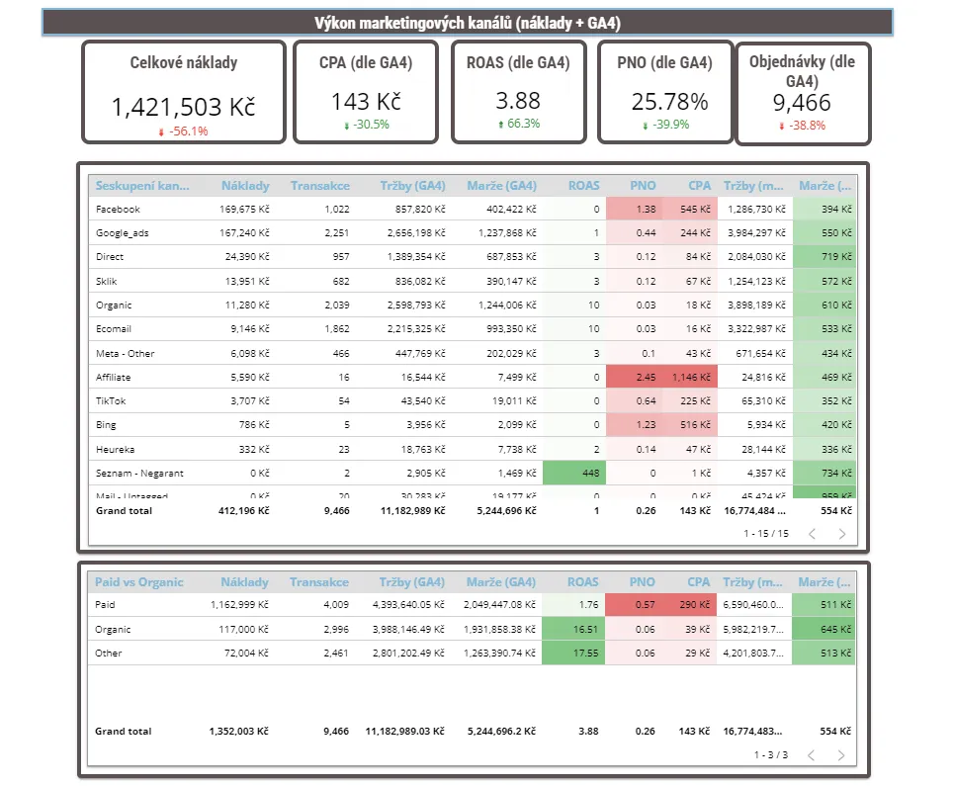
Task: Sort Paid vs Organic table by CPA header
Action: tap(698, 581)
